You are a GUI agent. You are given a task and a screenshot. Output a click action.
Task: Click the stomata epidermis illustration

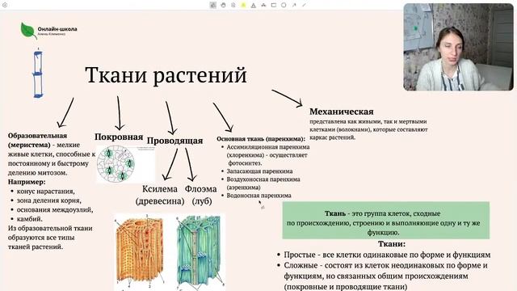pos(116,164)
